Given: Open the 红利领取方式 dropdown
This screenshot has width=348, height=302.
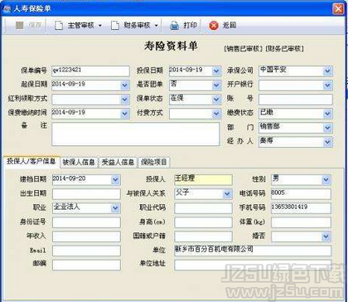Looking at the screenshot, I should click(x=125, y=100).
